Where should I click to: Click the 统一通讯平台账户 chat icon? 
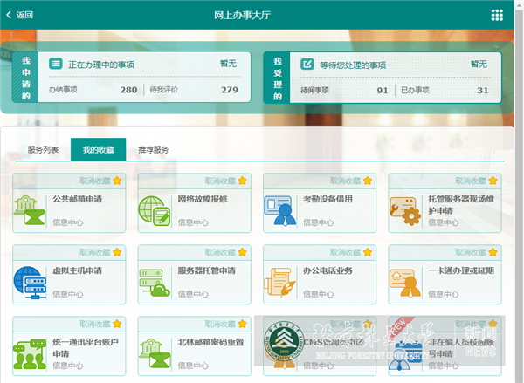[x=30, y=352]
